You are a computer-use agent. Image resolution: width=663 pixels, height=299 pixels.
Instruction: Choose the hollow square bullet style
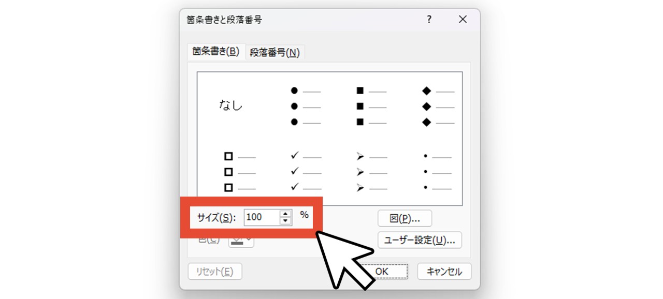point(239,172)
